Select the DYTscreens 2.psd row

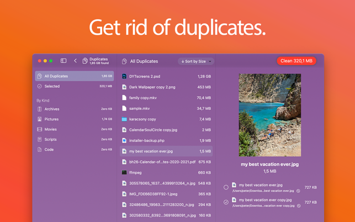tap(166, 76)
